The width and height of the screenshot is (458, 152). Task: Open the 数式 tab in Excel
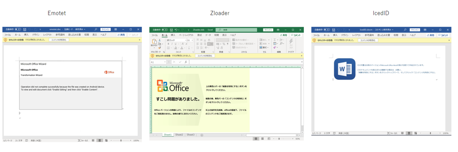point(200,35)
